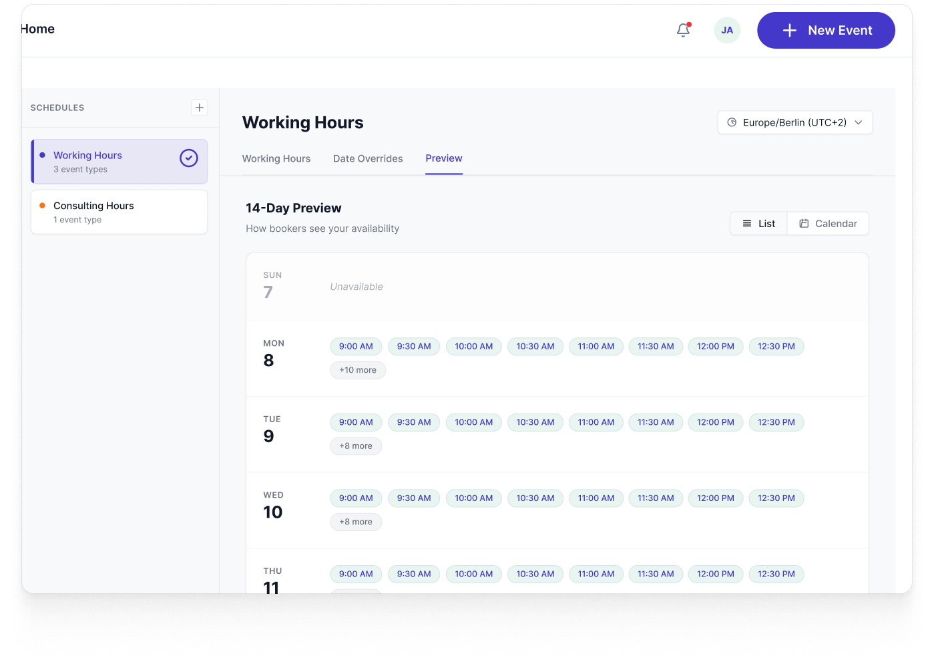Expand +8 more slots on Tuesday 9
Viewport: 934px width, 668px height.
pos(356,446)
